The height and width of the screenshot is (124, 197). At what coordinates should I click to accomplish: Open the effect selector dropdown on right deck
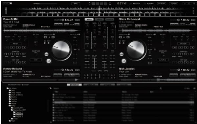[x=183, y=44]
